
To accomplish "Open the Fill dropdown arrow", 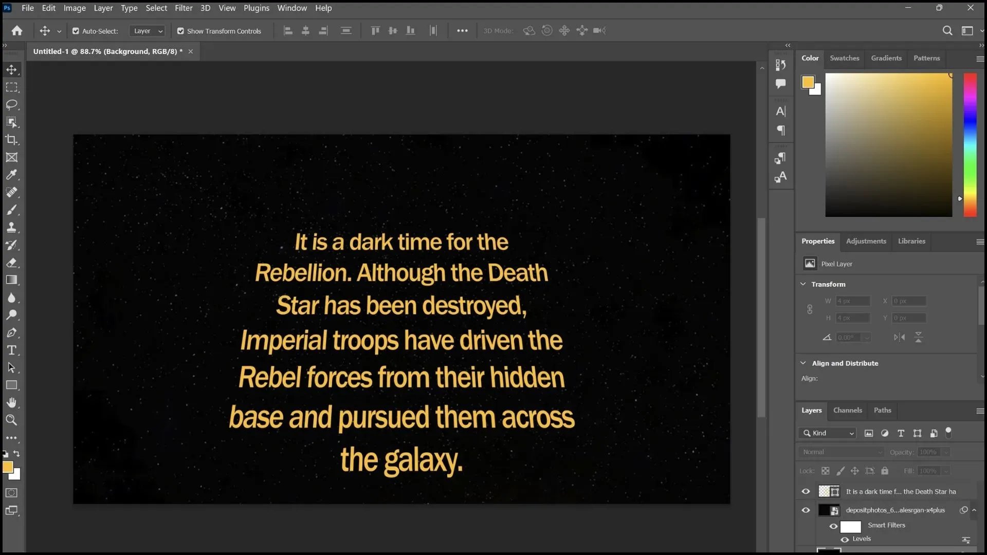I will click(946, 471).
